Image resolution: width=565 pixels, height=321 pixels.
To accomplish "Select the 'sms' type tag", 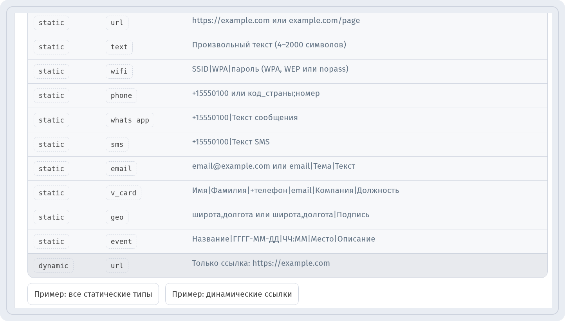I will coord(117,144).
